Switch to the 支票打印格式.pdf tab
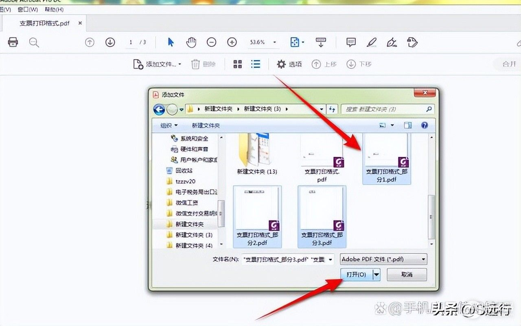This screenshot has width=521, height=326. click(x=44, y=23)
